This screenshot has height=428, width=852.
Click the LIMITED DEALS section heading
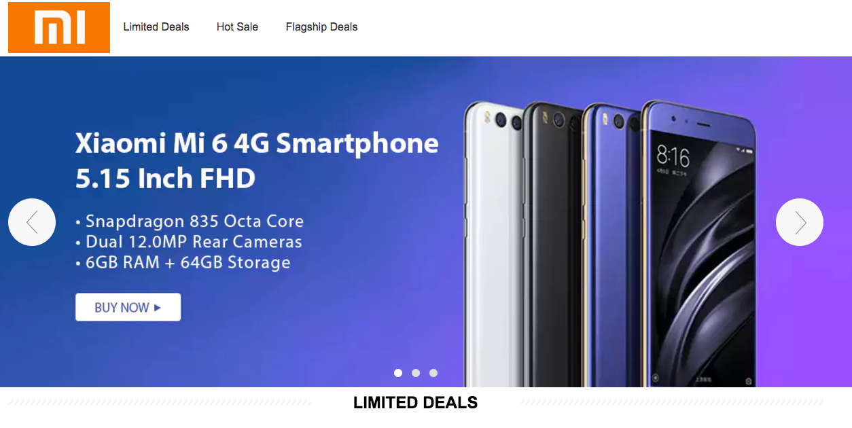click(x=415, y=403)
